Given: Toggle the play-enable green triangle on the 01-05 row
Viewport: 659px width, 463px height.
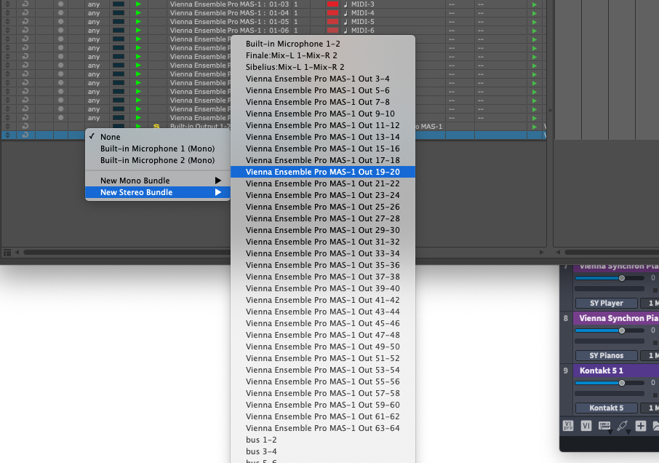Looking at the screenshot, I should [138, 21].
